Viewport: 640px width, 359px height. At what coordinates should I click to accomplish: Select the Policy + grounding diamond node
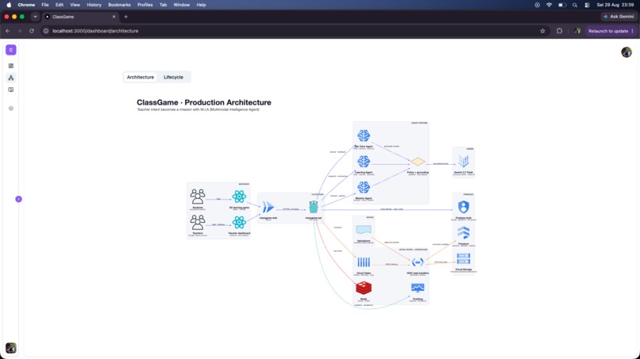pos(418,162)
